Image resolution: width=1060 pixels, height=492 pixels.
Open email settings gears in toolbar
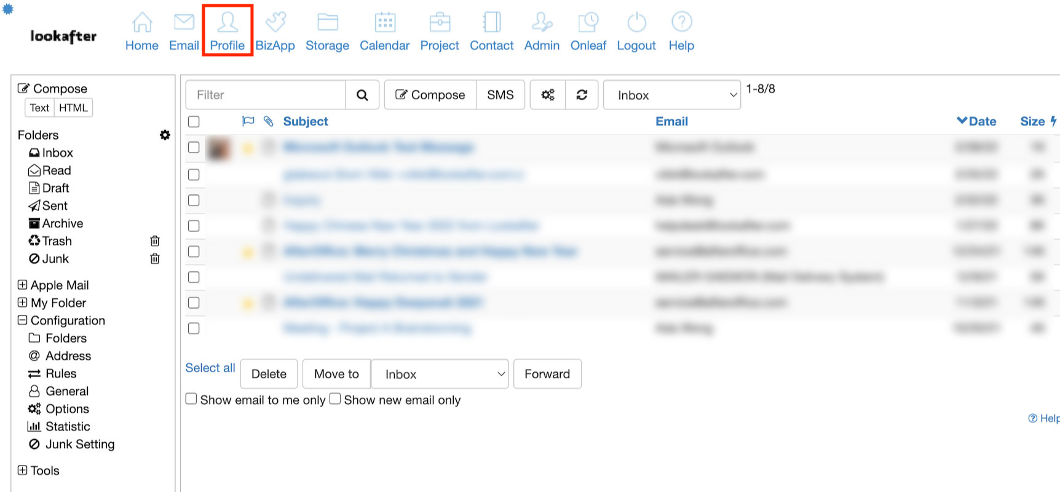point(547,95)
